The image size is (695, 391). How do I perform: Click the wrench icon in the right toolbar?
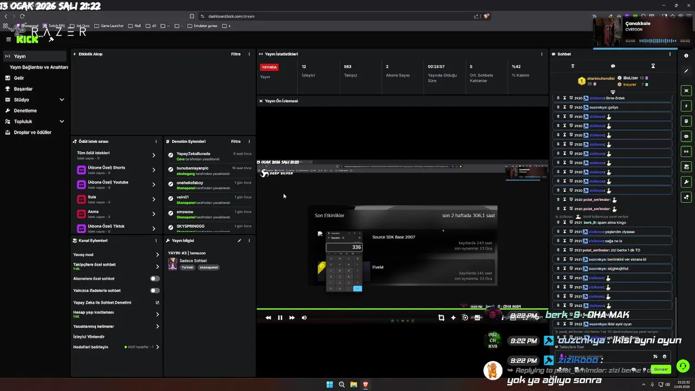click(x=686, y=182)
